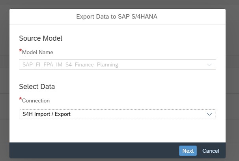The width and height of the screenshot is (239, 161).
Task: Select the S4H Import / Export connection field
Action: tap(110, 114)
